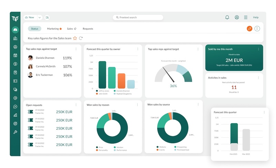This screenshot has height=168, width=276.
Task: Switch to the Requests tab
Action: (88, 29)
